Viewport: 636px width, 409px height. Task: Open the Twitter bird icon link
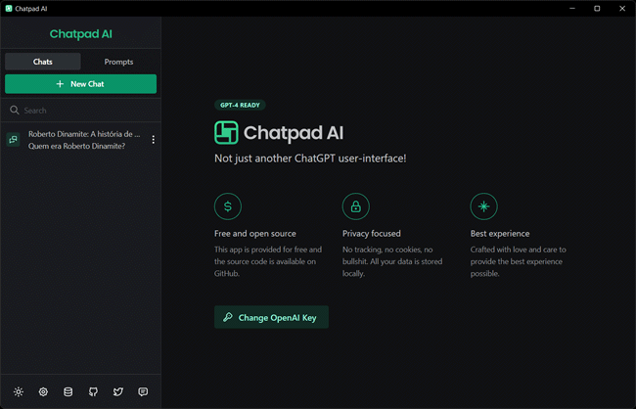(x=118, y=391)
